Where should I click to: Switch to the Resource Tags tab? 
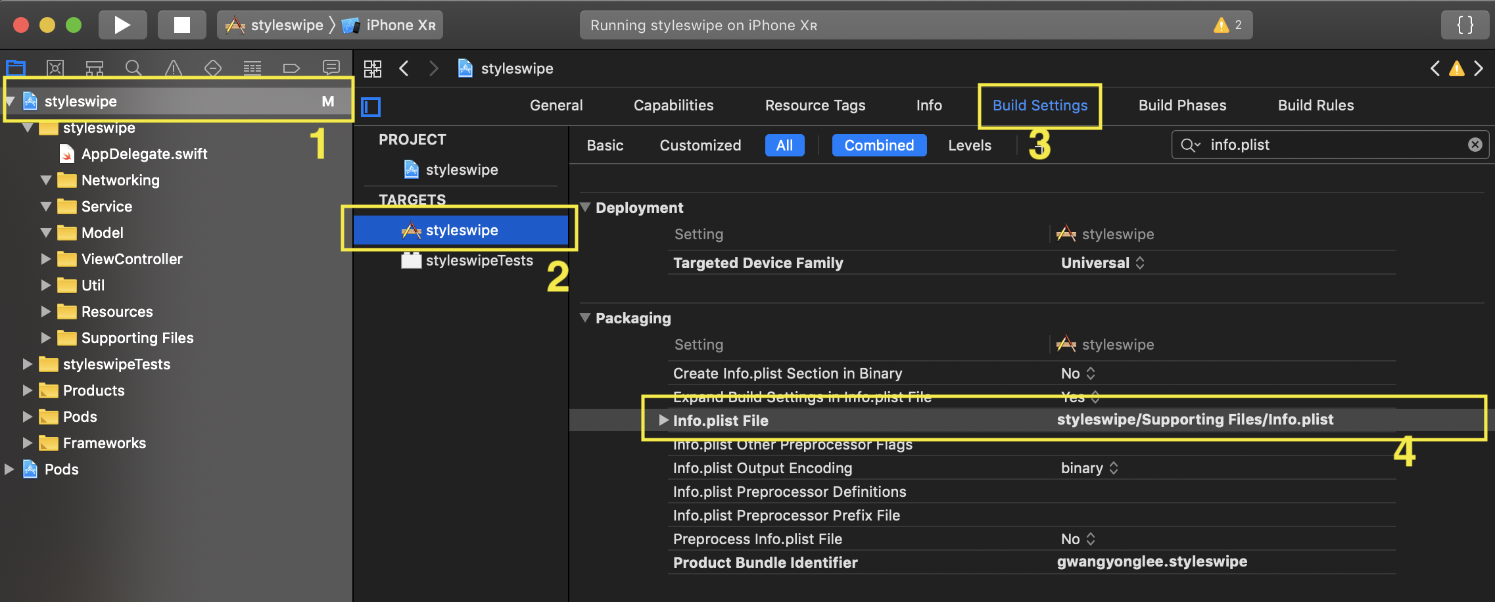pos(815,105)
